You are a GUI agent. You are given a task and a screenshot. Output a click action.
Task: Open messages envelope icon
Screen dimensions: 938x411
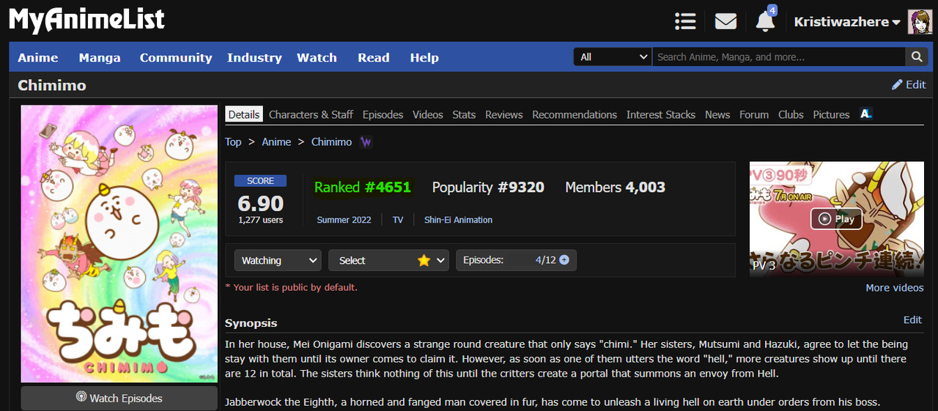tap(725, 21)
